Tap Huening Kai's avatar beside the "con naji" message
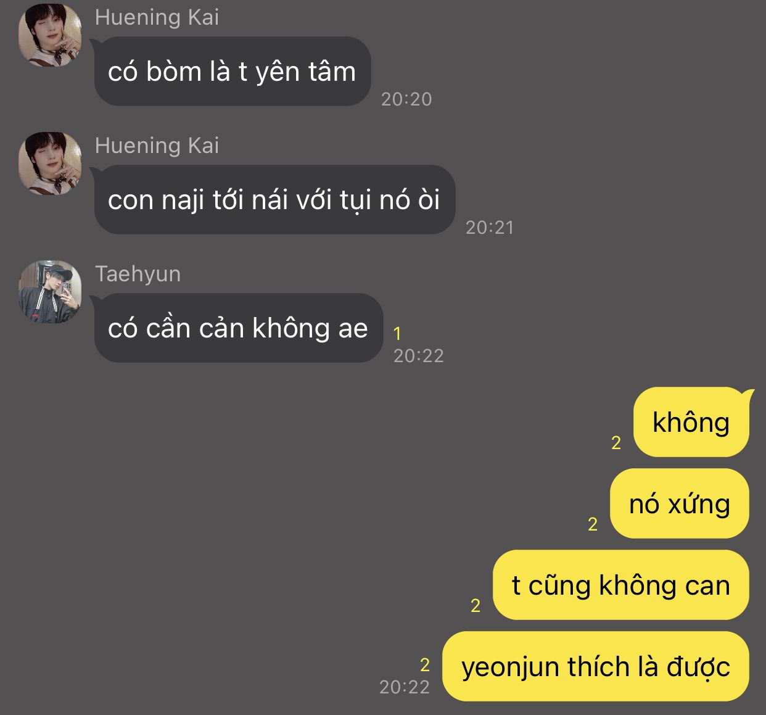The width and height of the screenshot is (766, 715). pyautogui.click(x=50, y=163)
